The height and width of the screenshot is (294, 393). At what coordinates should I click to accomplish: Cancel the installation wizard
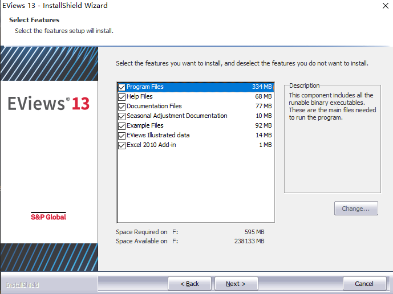click(364, 284)
